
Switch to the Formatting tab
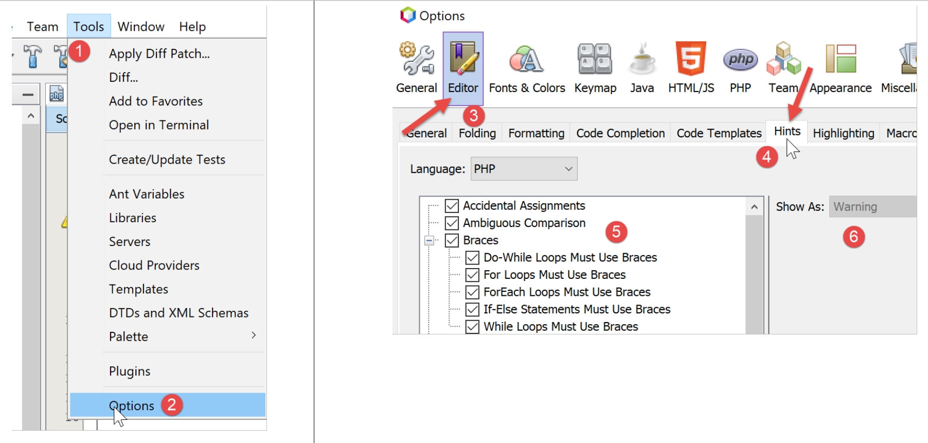[x=536, y=133]
